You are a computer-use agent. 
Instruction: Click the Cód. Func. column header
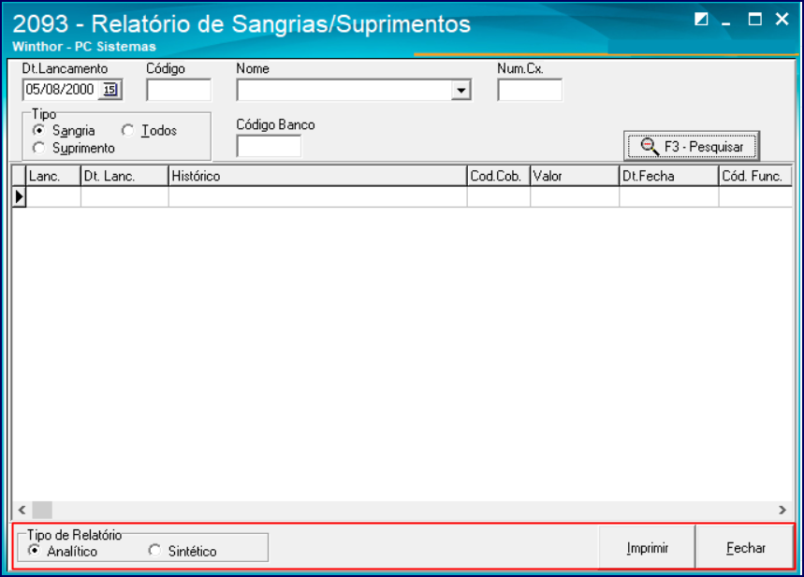point(755,176)
